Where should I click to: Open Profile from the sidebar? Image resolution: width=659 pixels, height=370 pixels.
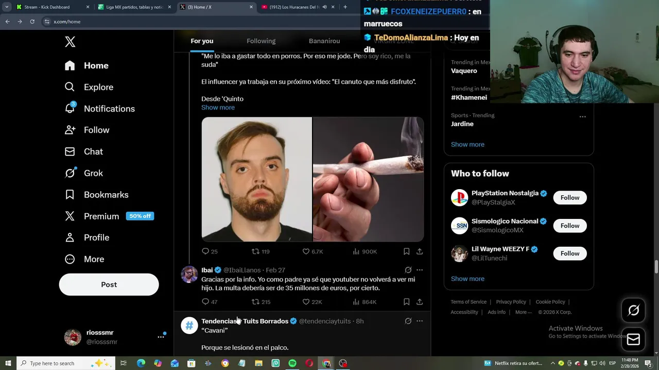tap(86, 237)
